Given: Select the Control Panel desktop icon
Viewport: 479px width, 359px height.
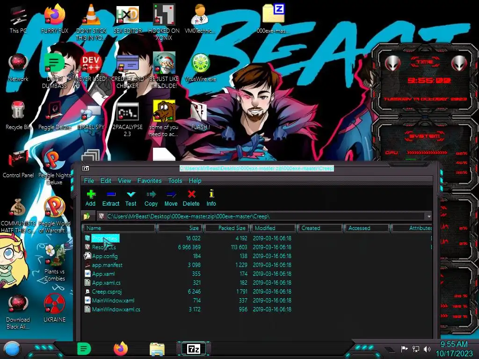Looking at the screenshot, I should (18, 164).
